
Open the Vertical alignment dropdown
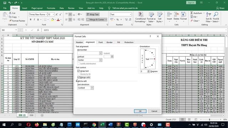click(x=100, y=60)
